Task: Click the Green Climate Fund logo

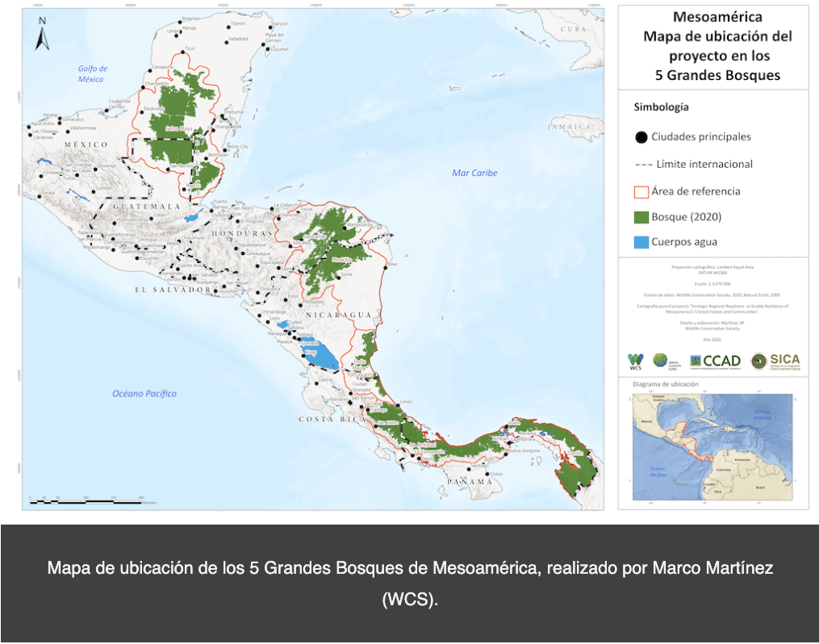Action: point(662,362)
